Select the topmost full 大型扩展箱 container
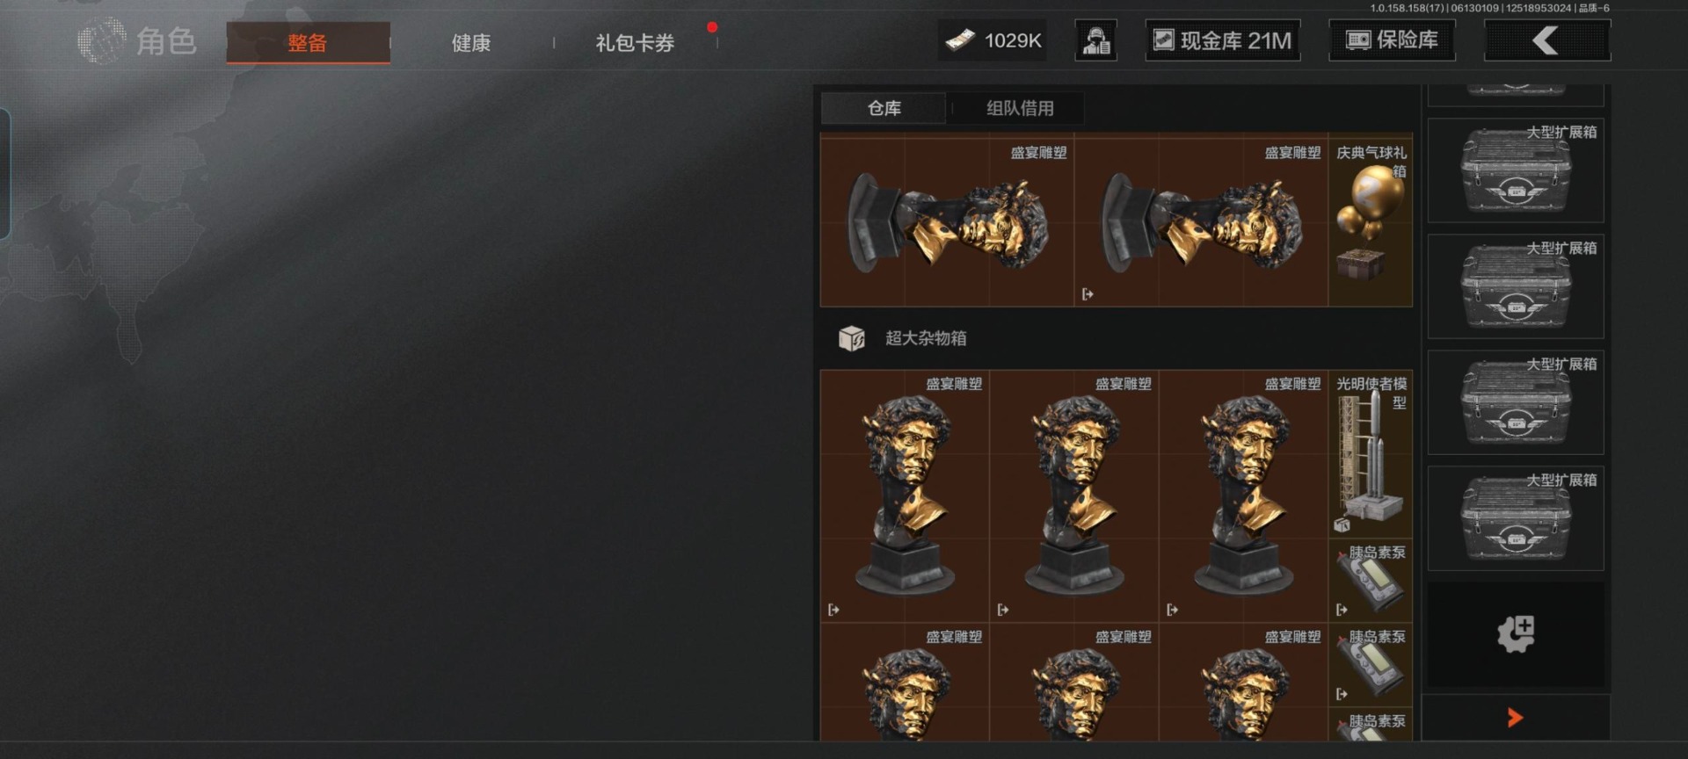 1516,170
